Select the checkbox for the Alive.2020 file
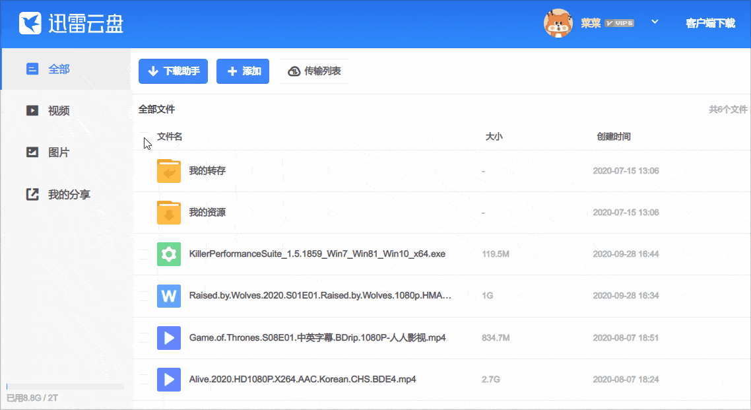751x410 pixels. pos(145,380)
